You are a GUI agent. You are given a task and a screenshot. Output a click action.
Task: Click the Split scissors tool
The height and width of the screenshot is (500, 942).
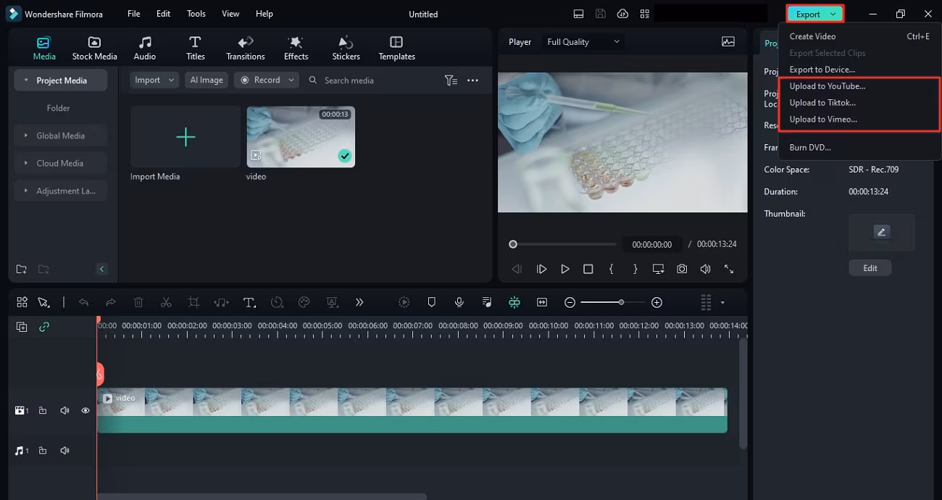pos(166,302)
